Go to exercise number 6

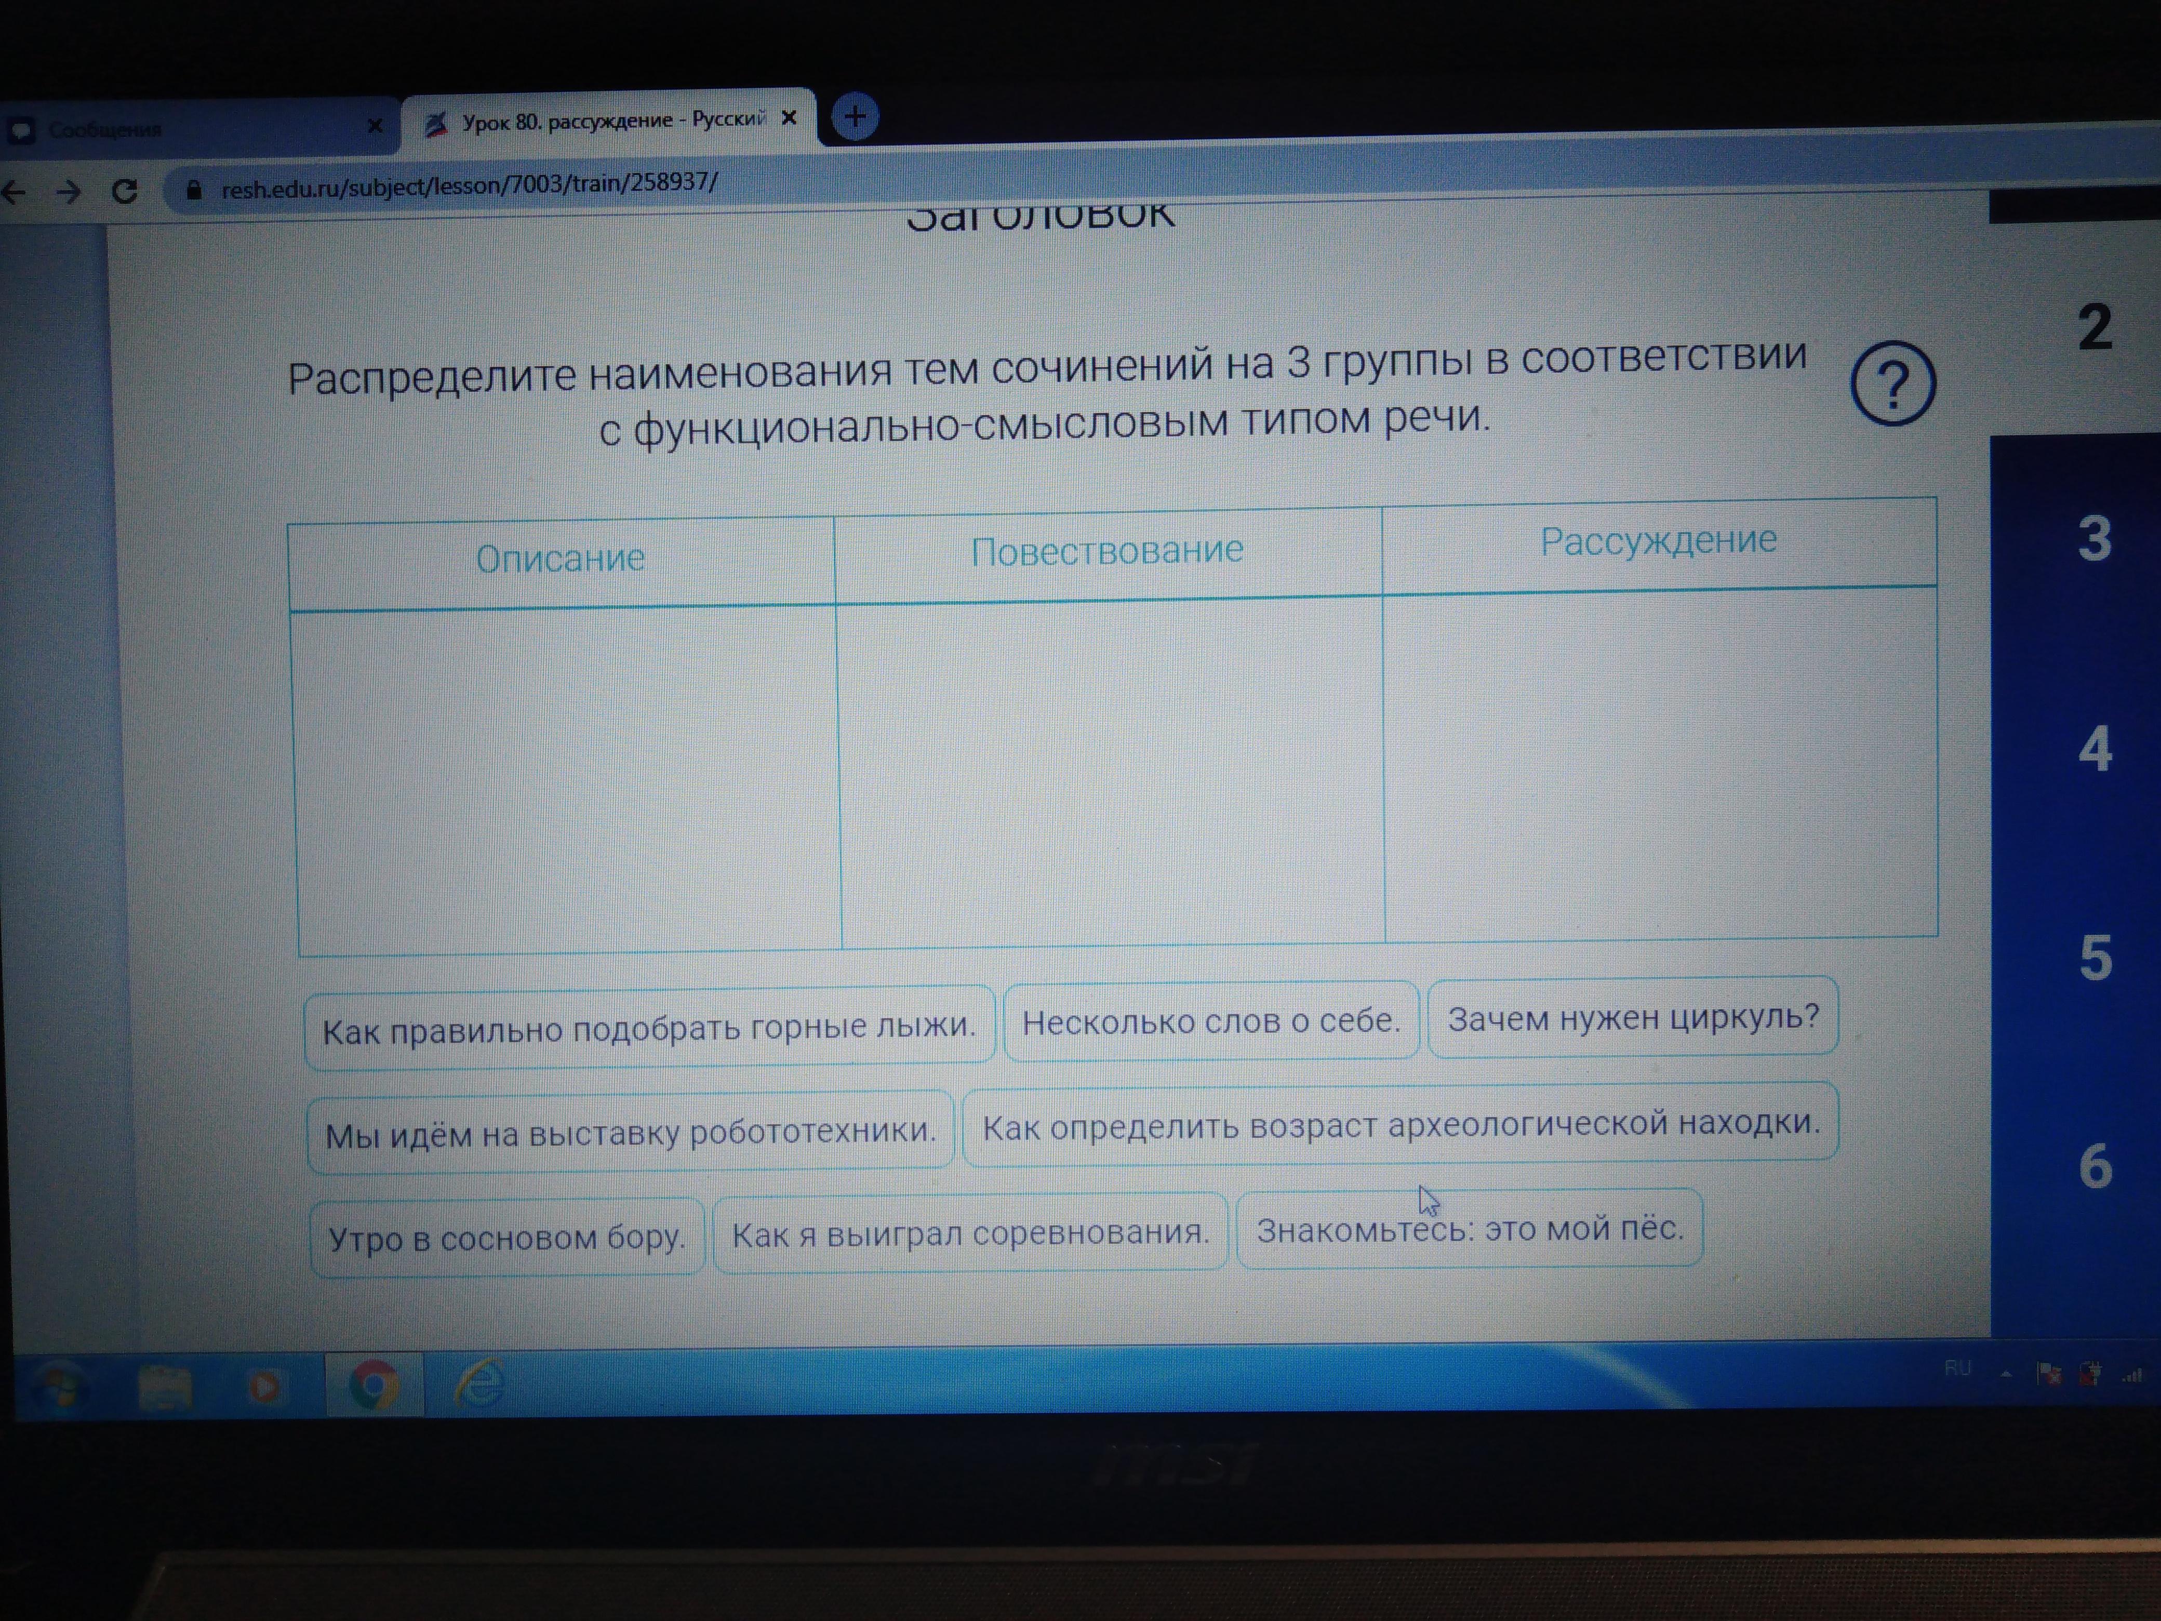click(2095, 1166)
